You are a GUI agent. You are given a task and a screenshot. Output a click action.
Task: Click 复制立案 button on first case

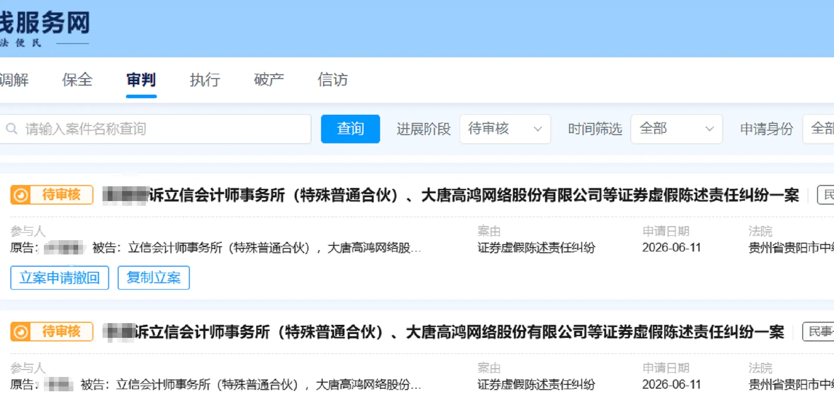(x=154, y=277)
